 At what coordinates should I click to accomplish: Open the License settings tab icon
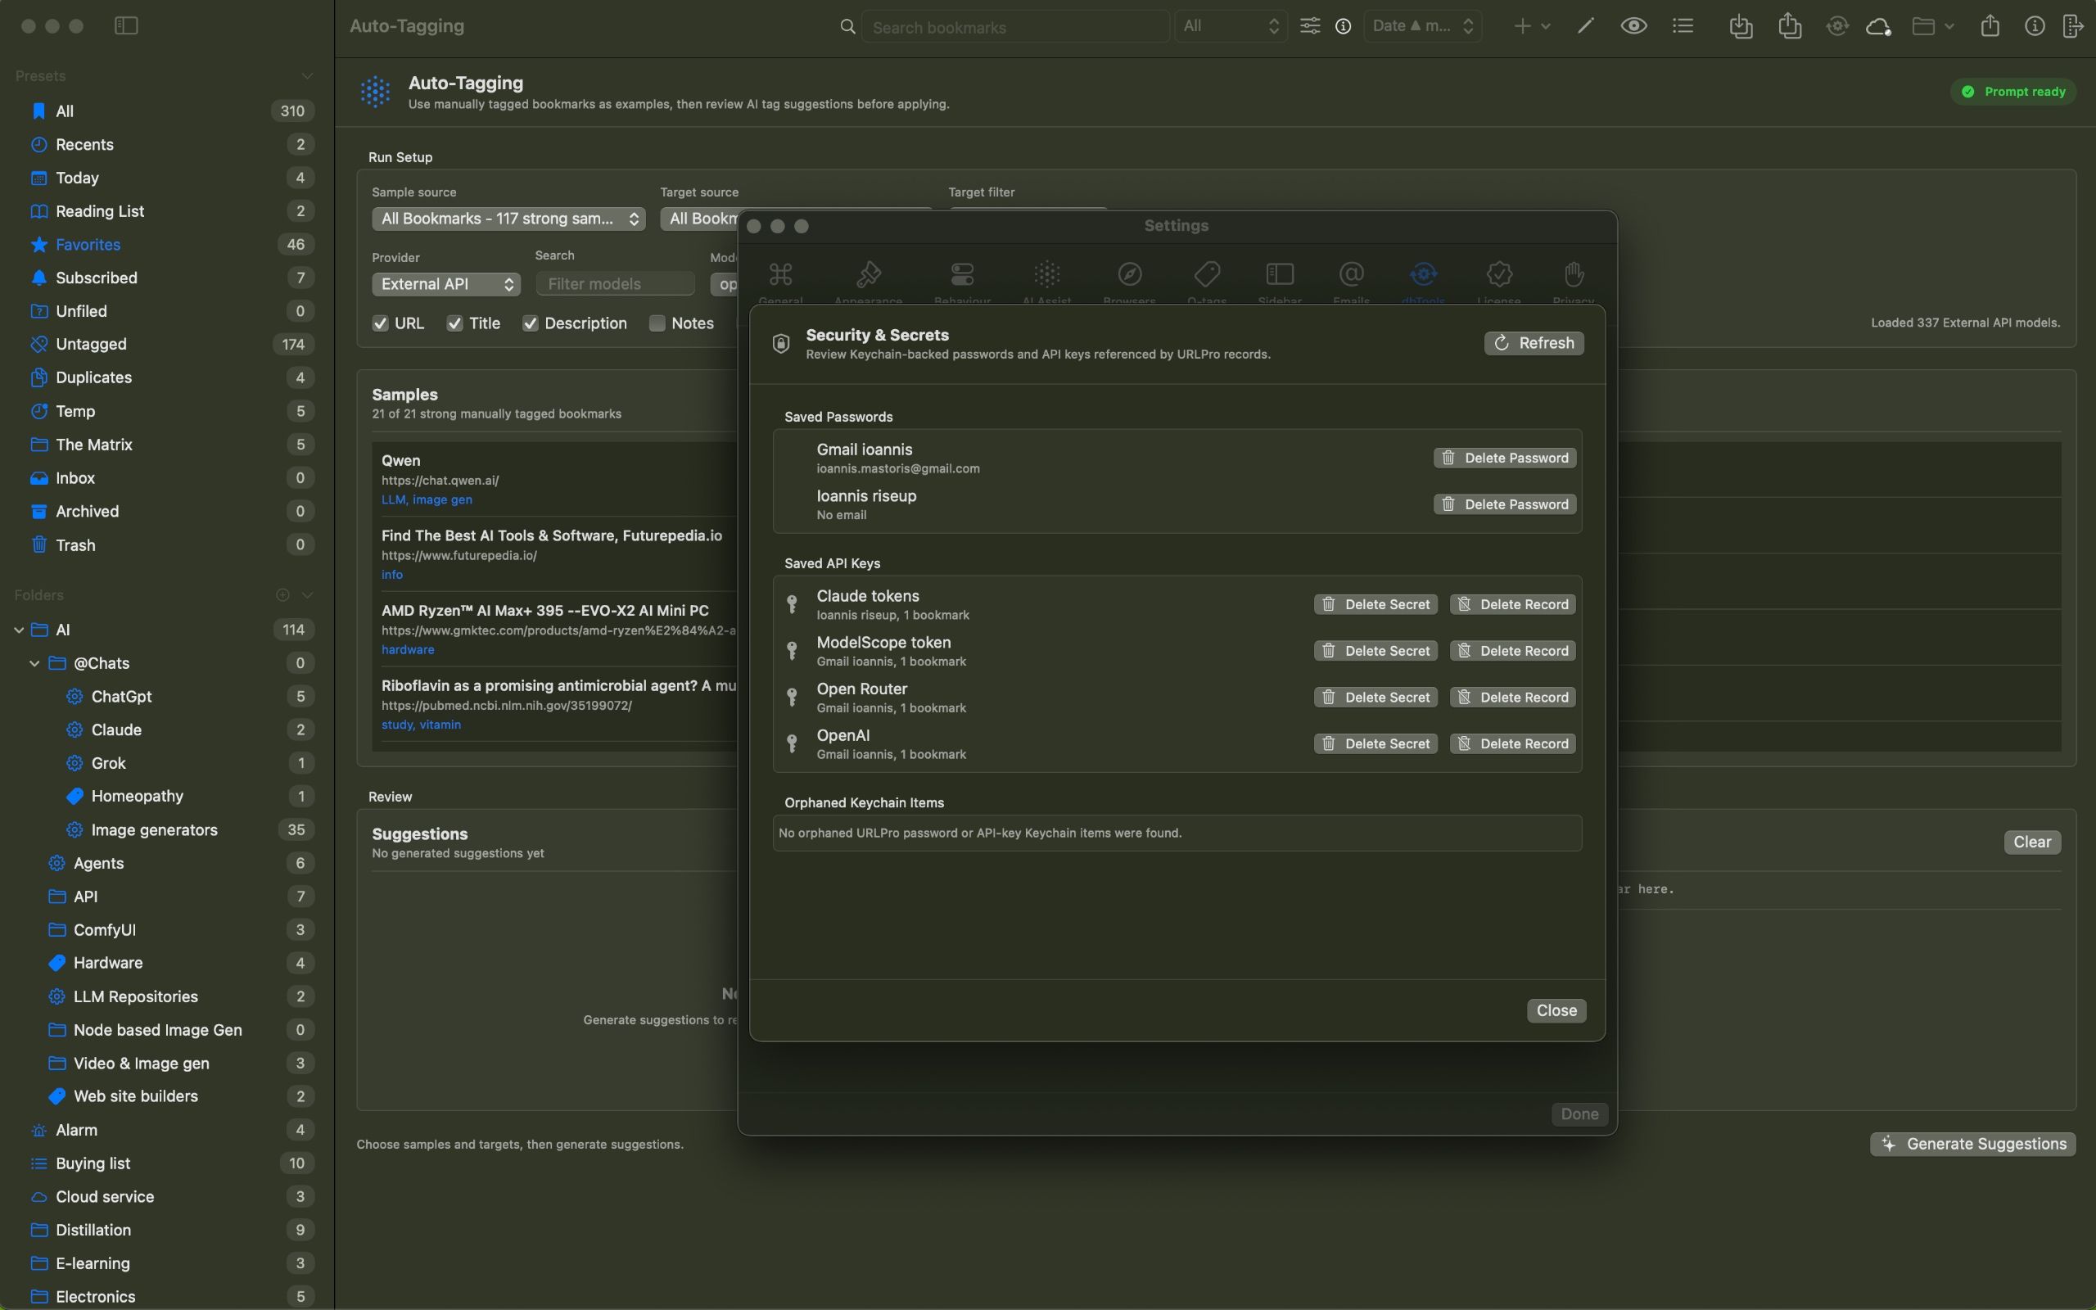(x=1499, y=274)
